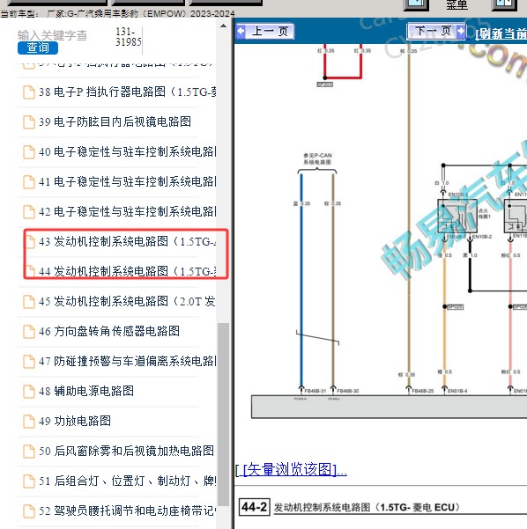
Task: Click the 44-2 page title label
Action: pos(255,507)
